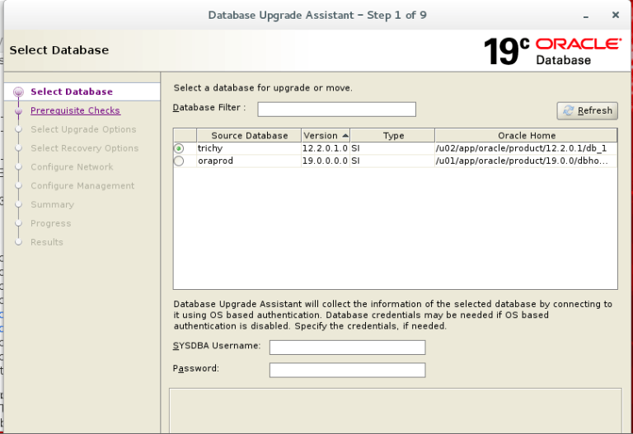Click the SI type cell for oraprod
Image resolution: width=633 pixels, height=434 pixels.
click(x=392, y=161)
